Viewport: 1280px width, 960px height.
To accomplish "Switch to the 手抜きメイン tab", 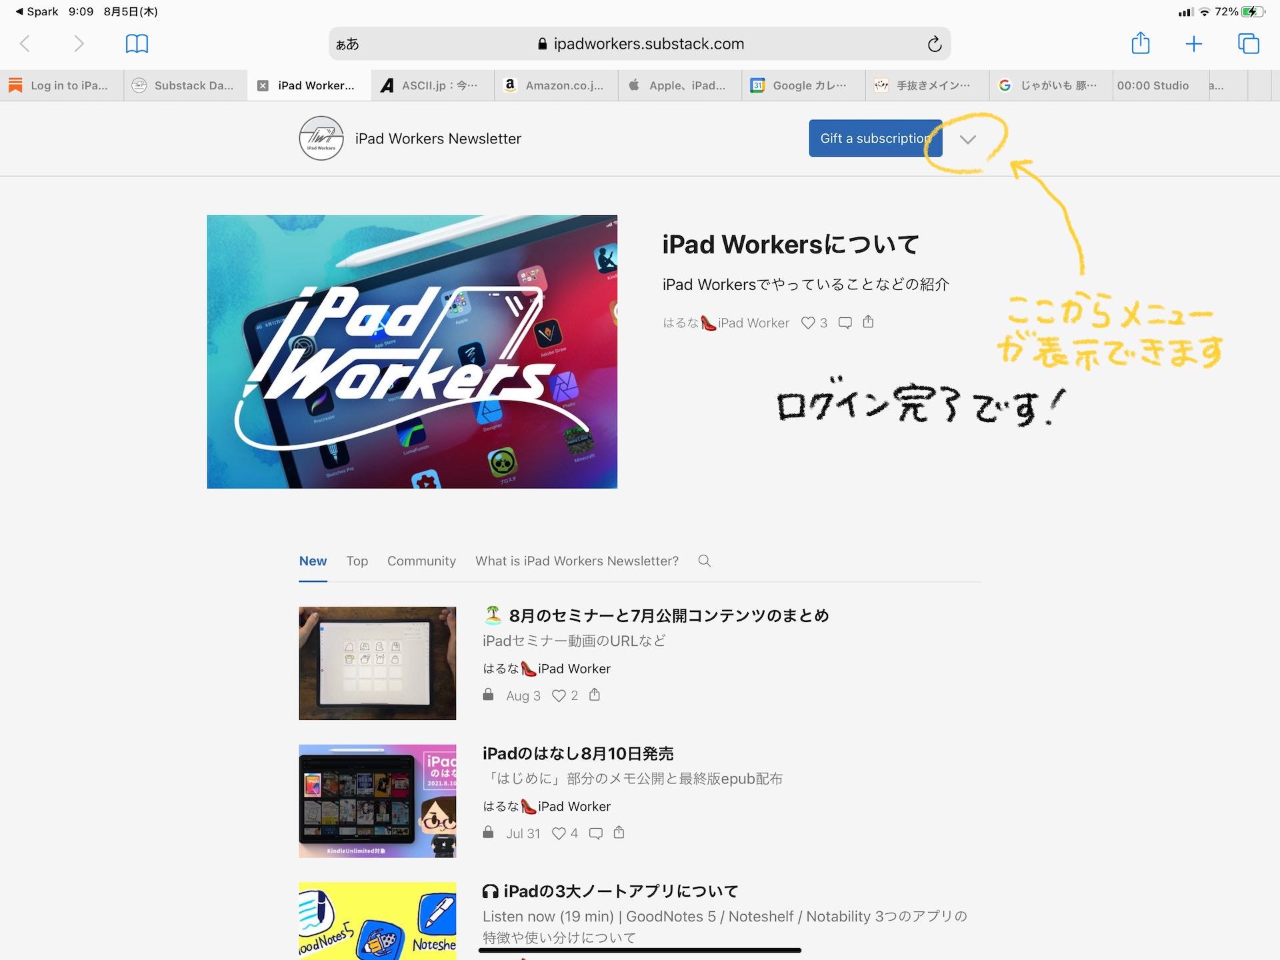I will (927, 85).
